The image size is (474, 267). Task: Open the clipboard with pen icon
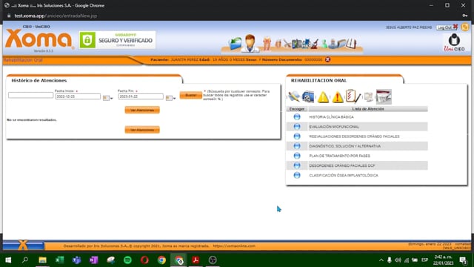pyautogui.click(x=353, y=96)
